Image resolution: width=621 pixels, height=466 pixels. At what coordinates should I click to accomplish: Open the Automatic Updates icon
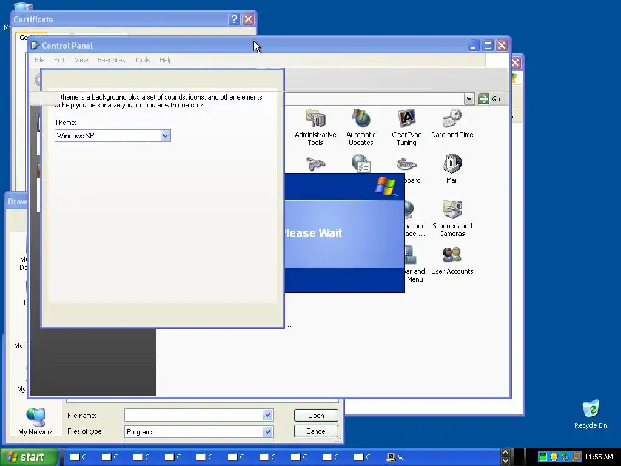361,127
